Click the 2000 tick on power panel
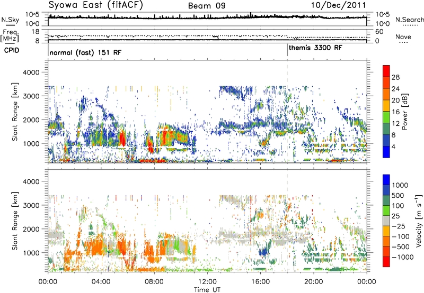This screenshot has width=424, height=293. pyautogui.click(x=31, y=120)
